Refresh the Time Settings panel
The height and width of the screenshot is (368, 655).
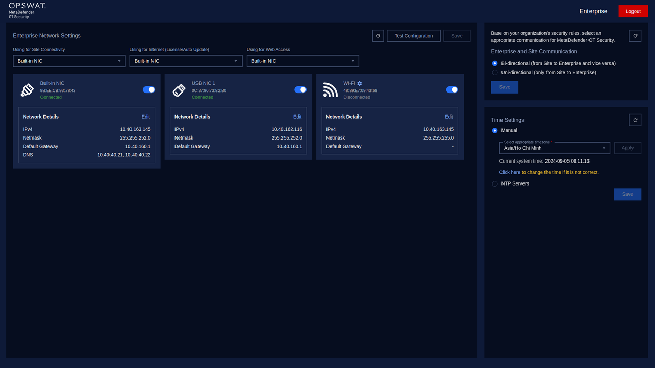[x=635, y=120]
